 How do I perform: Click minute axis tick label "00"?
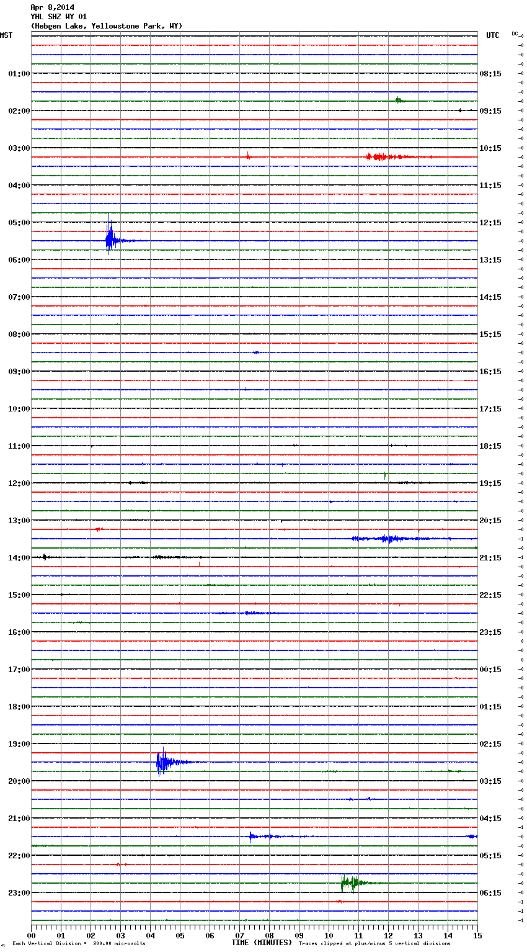pos(31,935)
